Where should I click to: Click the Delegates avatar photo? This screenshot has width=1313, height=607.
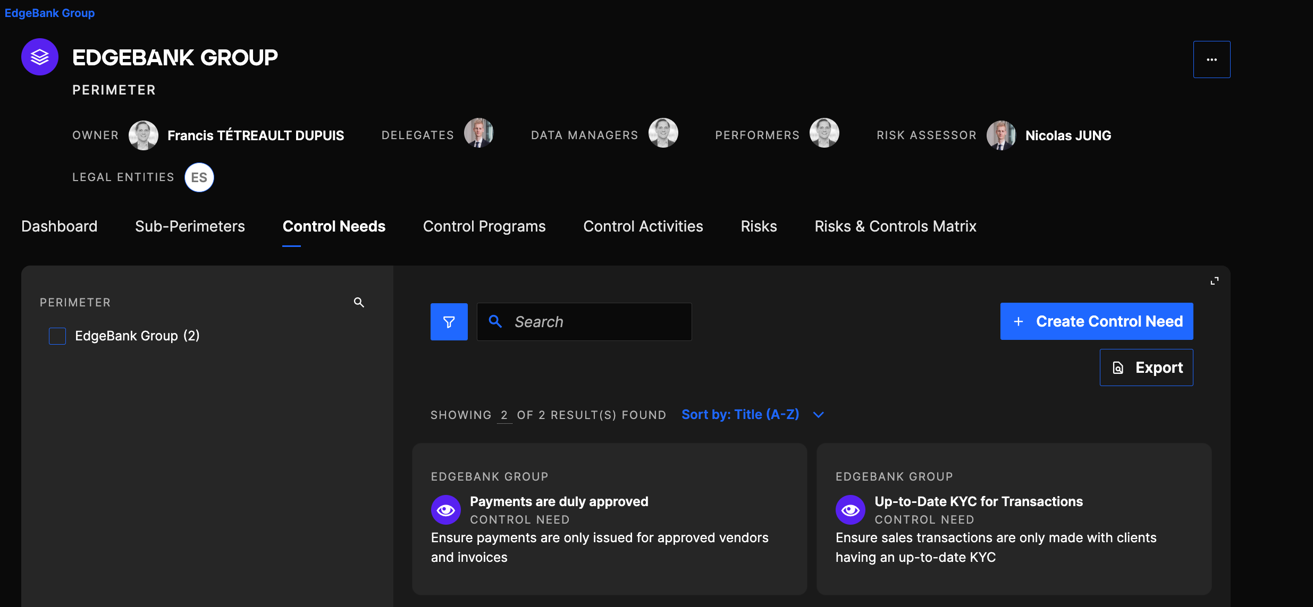[x=478, y=133]
